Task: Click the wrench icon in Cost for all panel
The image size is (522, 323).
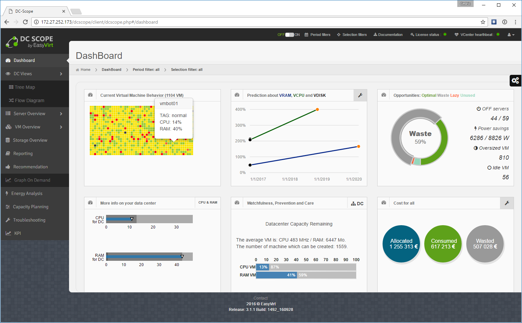Action: pos(507,203)
